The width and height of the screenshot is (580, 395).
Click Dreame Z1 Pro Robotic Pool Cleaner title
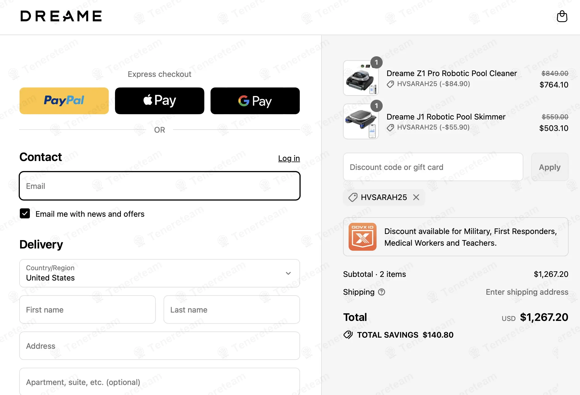point(452,73)
